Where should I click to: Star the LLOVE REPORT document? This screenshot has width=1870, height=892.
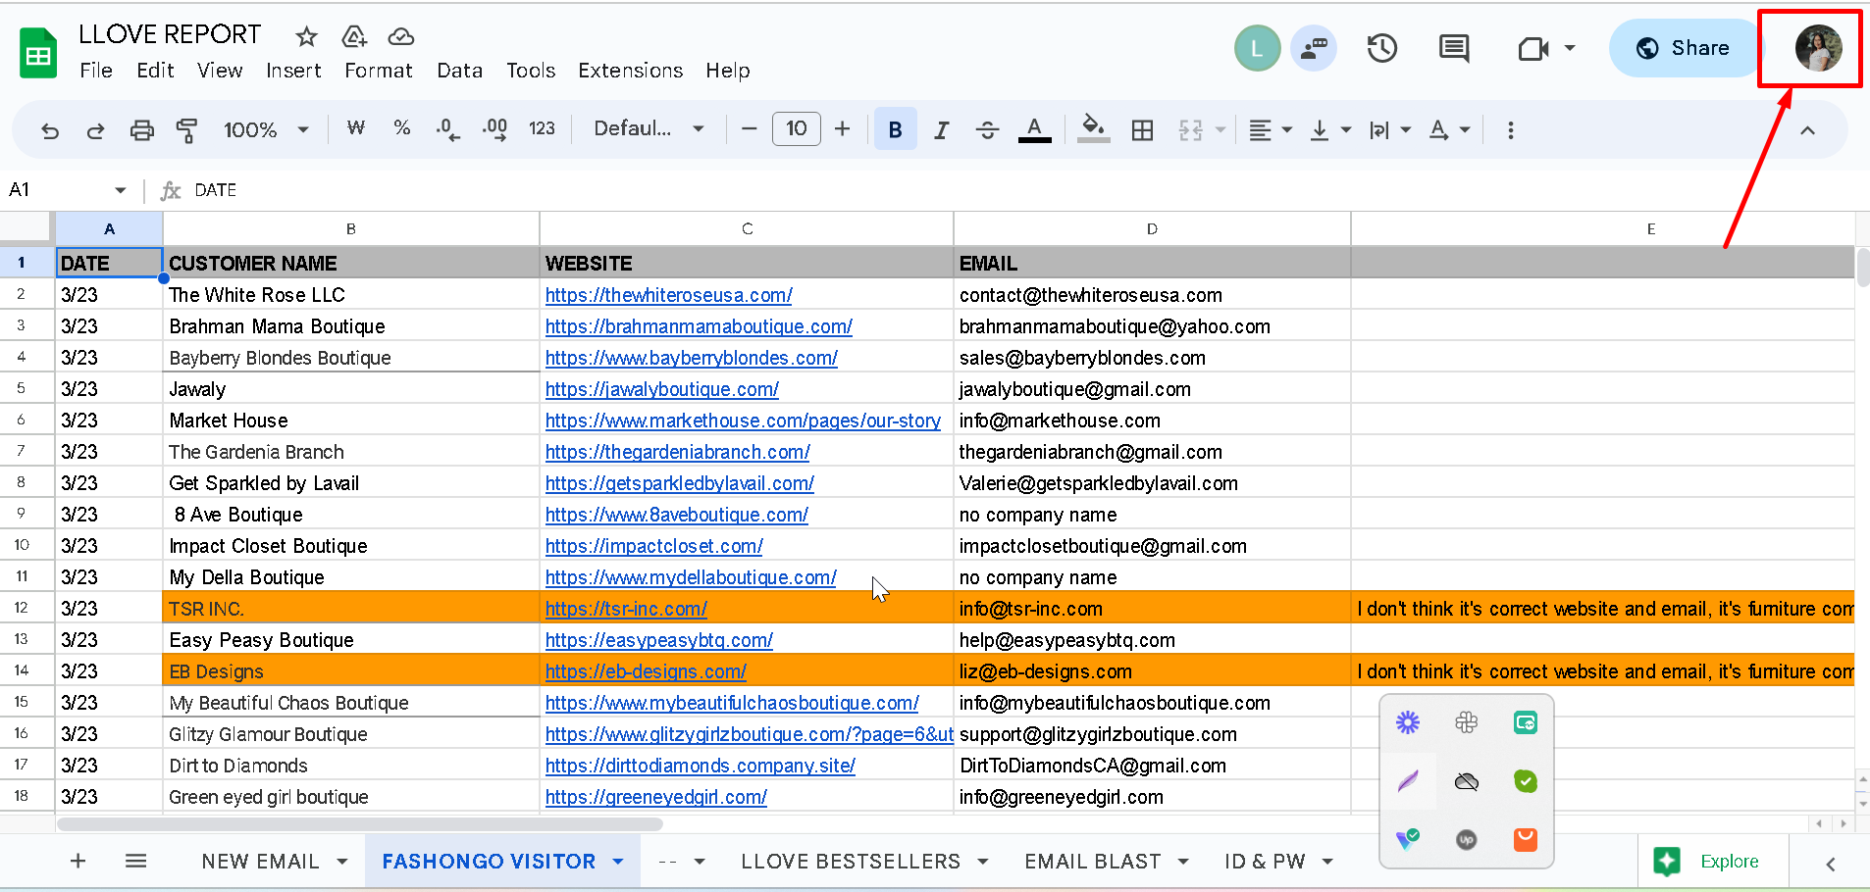point(307,37)
